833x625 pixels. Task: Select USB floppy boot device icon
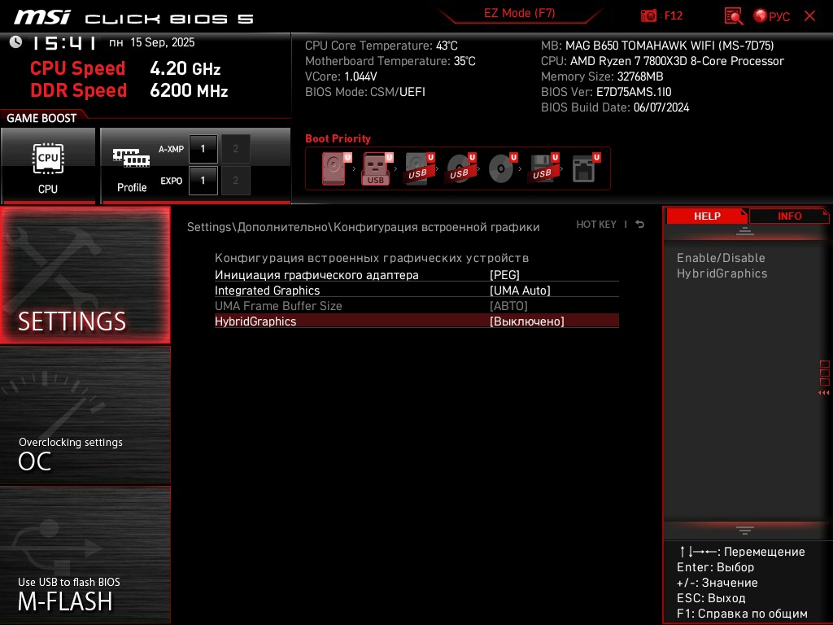tap(543, 168)
